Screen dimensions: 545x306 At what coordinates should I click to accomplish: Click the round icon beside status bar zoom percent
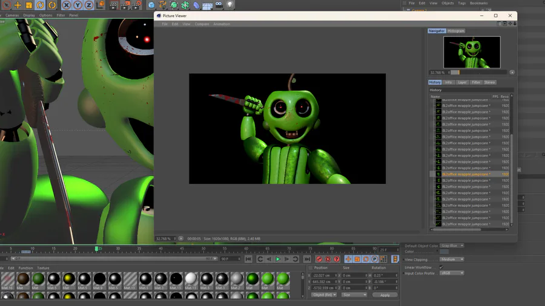(180, 238)
